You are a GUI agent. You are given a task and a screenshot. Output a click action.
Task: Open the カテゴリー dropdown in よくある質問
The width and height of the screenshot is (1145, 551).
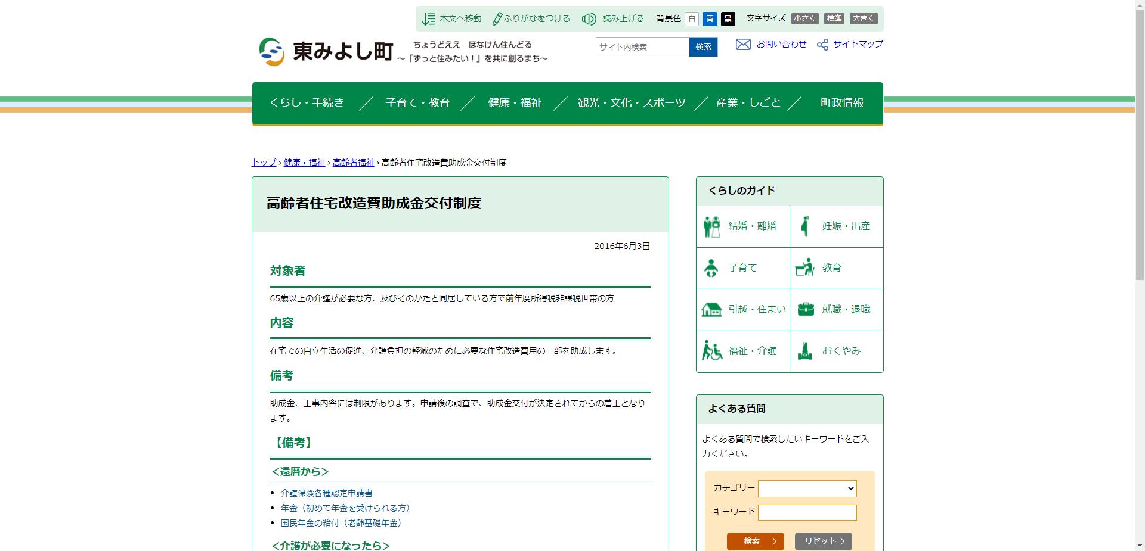coord(807,488)
